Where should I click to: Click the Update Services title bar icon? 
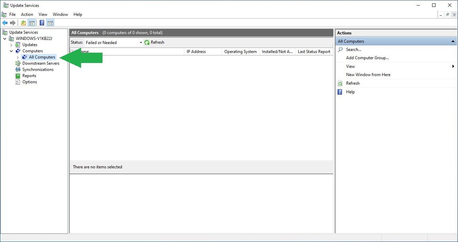coord(6,5)
